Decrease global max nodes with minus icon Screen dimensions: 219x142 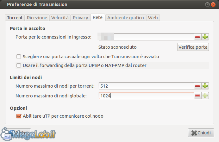[x=197, y=96]
